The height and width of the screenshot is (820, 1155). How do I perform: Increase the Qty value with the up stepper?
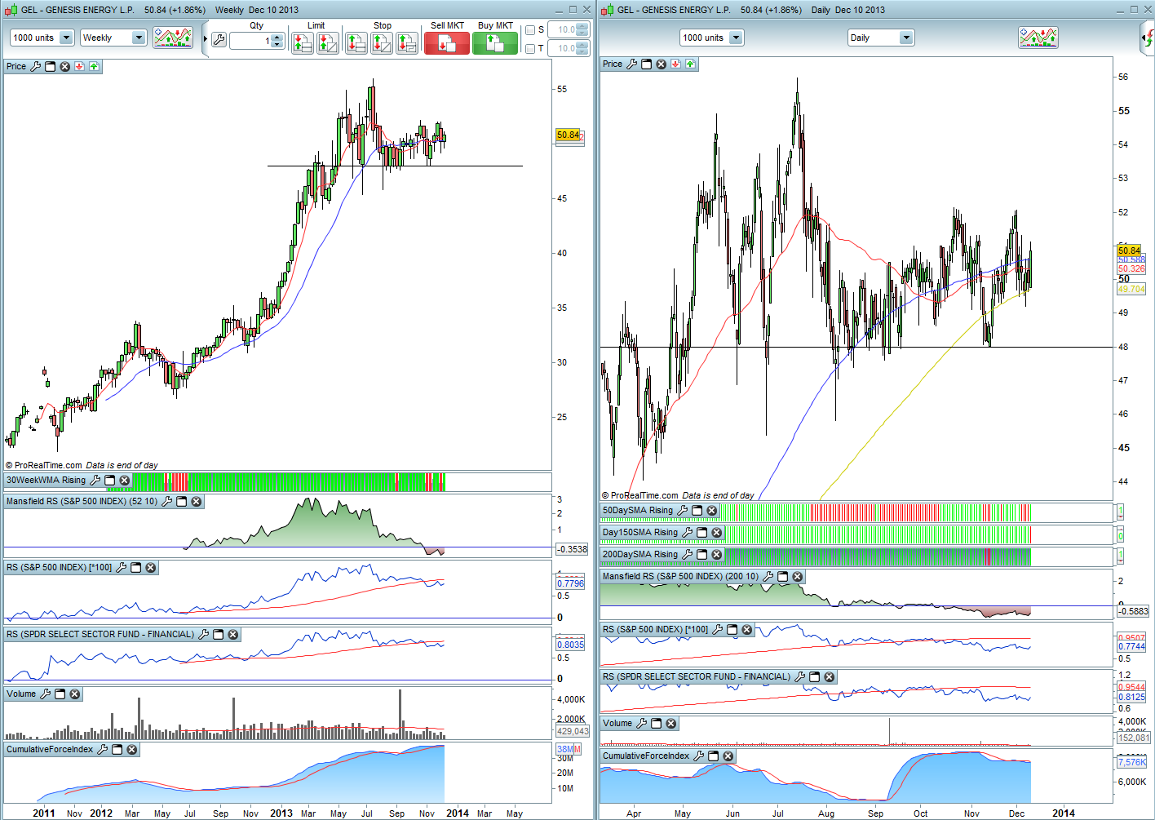[277, 37]
